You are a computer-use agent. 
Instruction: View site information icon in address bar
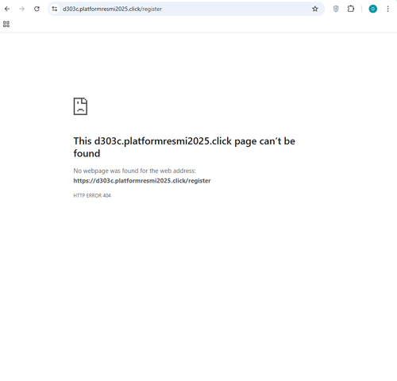[x=55, y=9]
